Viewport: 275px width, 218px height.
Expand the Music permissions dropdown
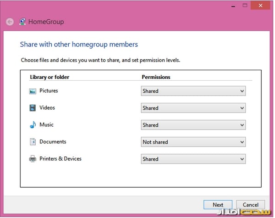coord(193,125)
